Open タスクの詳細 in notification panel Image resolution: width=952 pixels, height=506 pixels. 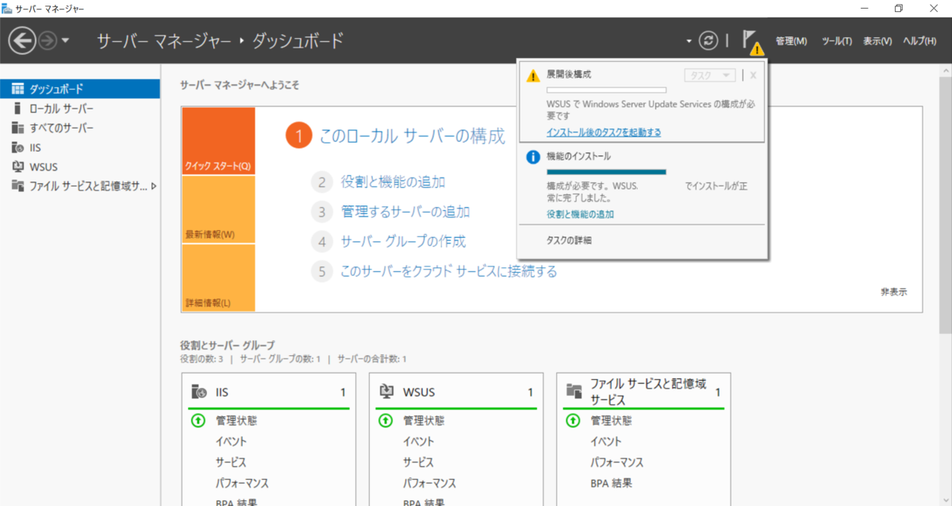[569, 240]
